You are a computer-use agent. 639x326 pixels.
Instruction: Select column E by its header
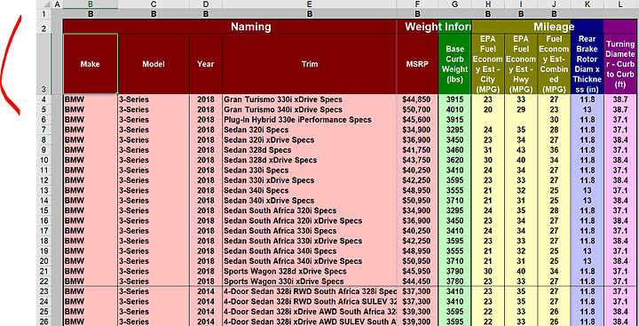(310, 4)
